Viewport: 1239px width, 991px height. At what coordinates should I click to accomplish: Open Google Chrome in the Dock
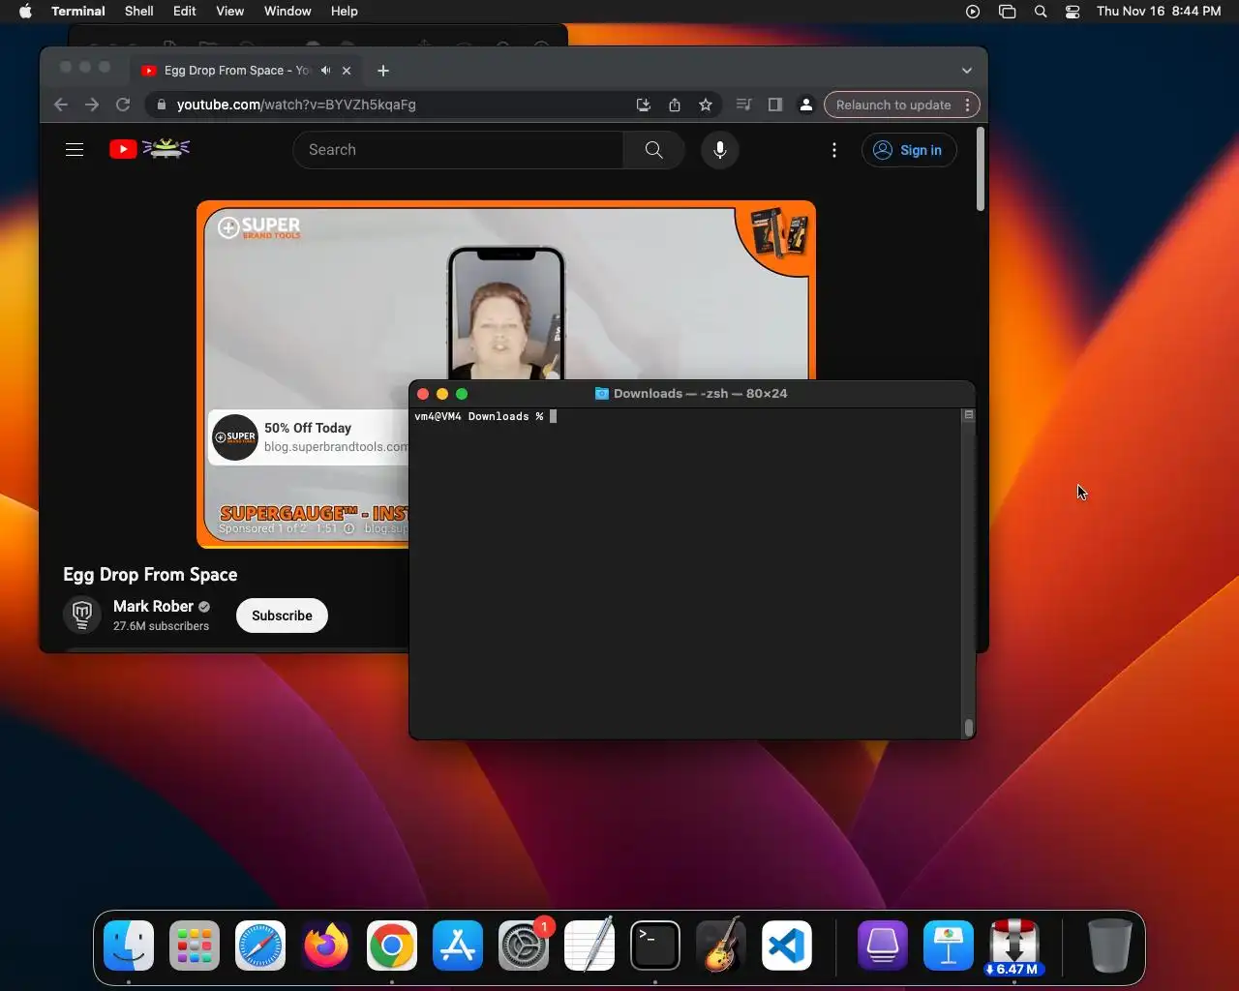[392, 946]
